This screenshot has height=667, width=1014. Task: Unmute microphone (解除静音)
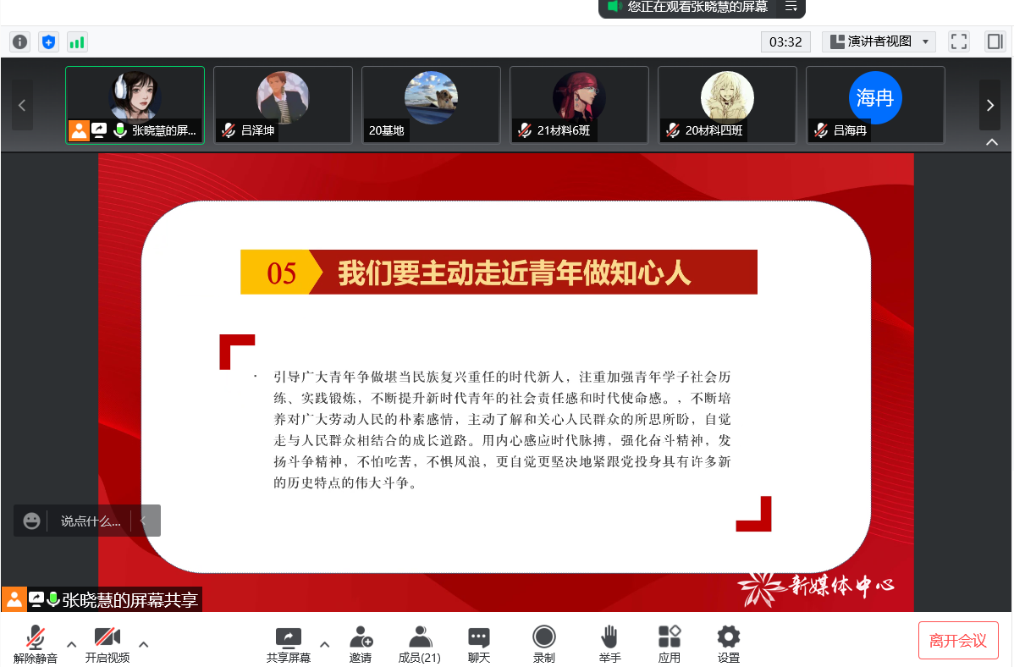pos(36,644)
